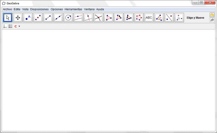Toggle the axes display
Screen dimensions: 217x133
(5, 26)
